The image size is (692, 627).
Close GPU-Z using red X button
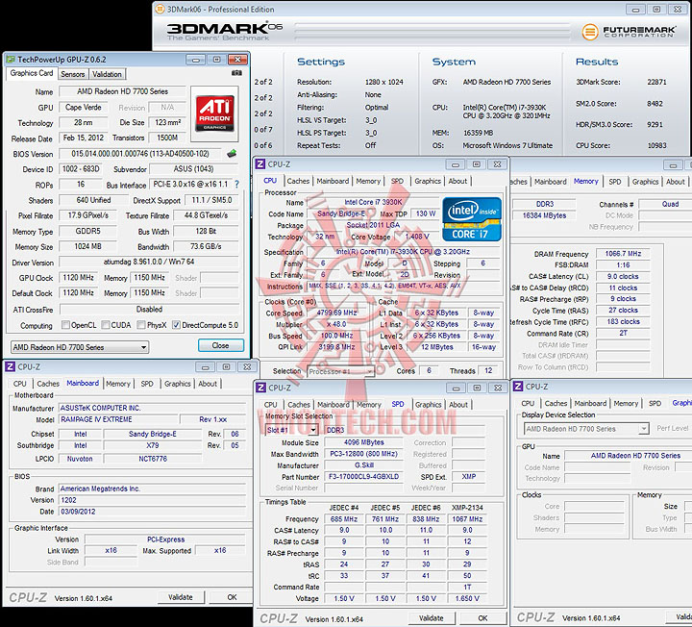238,60
